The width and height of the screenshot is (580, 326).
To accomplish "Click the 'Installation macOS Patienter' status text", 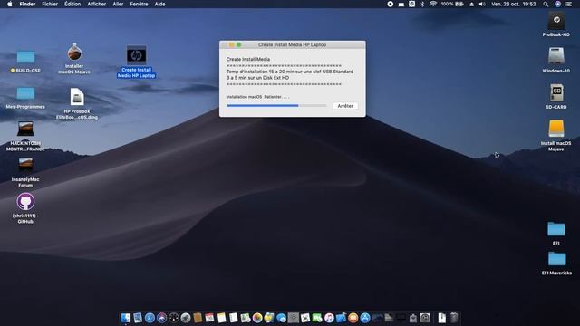I will click(x=257, y=97).
